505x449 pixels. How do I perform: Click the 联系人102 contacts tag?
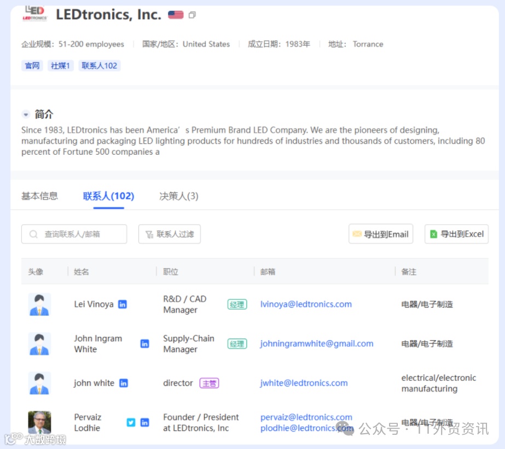coord(100,66)
